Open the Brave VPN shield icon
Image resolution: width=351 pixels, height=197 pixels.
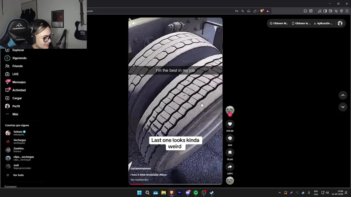341,11
